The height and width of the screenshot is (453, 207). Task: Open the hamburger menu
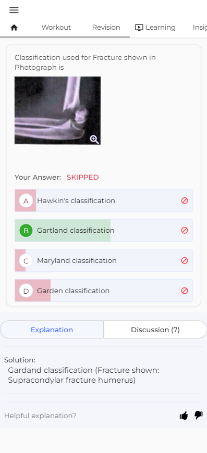click(x=14, y=10)
